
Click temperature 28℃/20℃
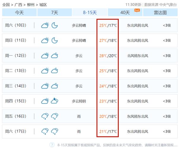pos(108,56)
